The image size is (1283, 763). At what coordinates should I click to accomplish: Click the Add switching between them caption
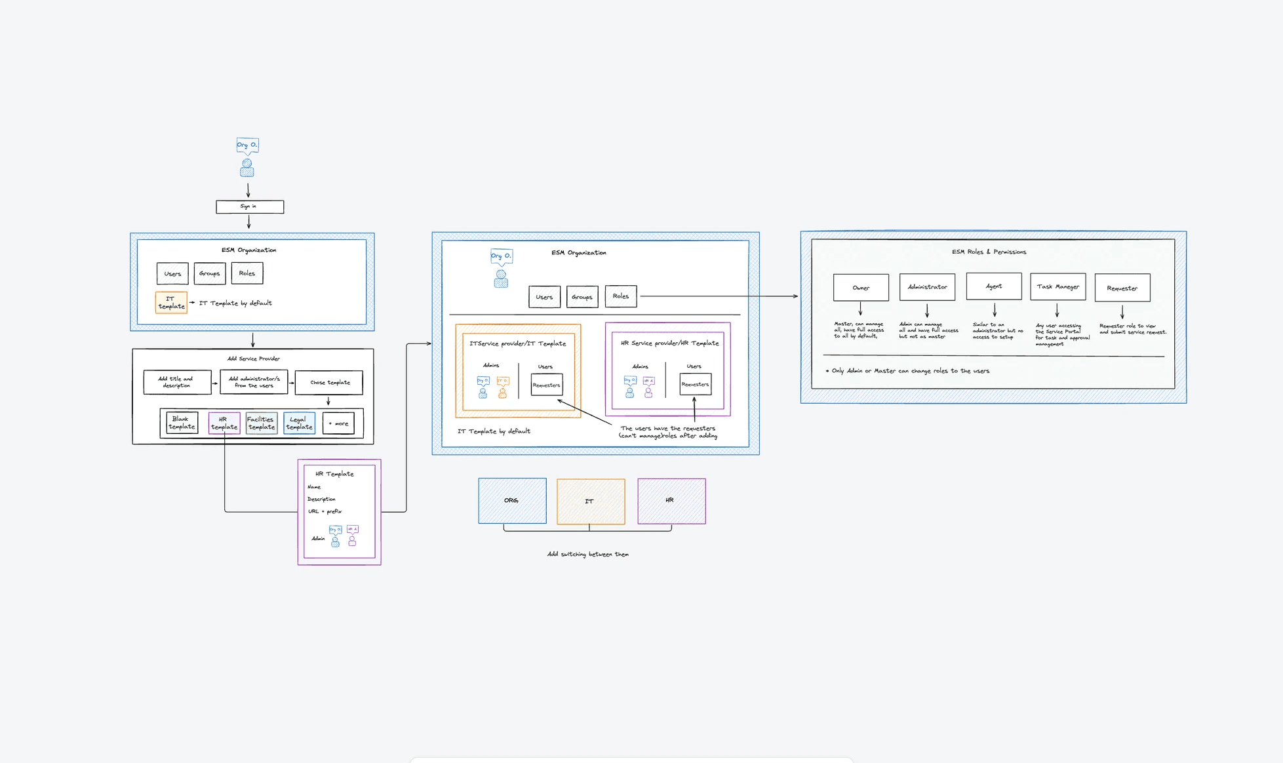pos(587,555)
